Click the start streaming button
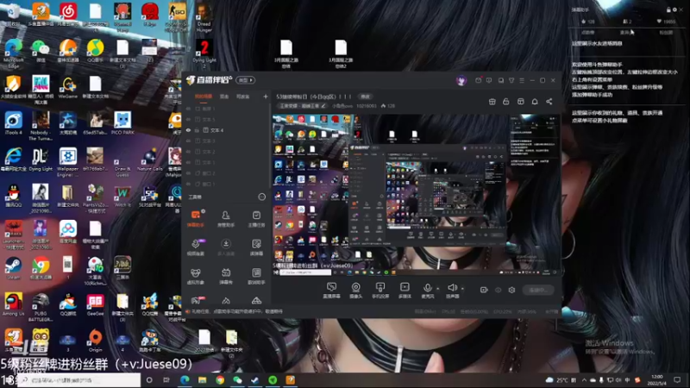The height and width of the screenshot is (388, 690). pyautogui.click(x=537, y=290)
